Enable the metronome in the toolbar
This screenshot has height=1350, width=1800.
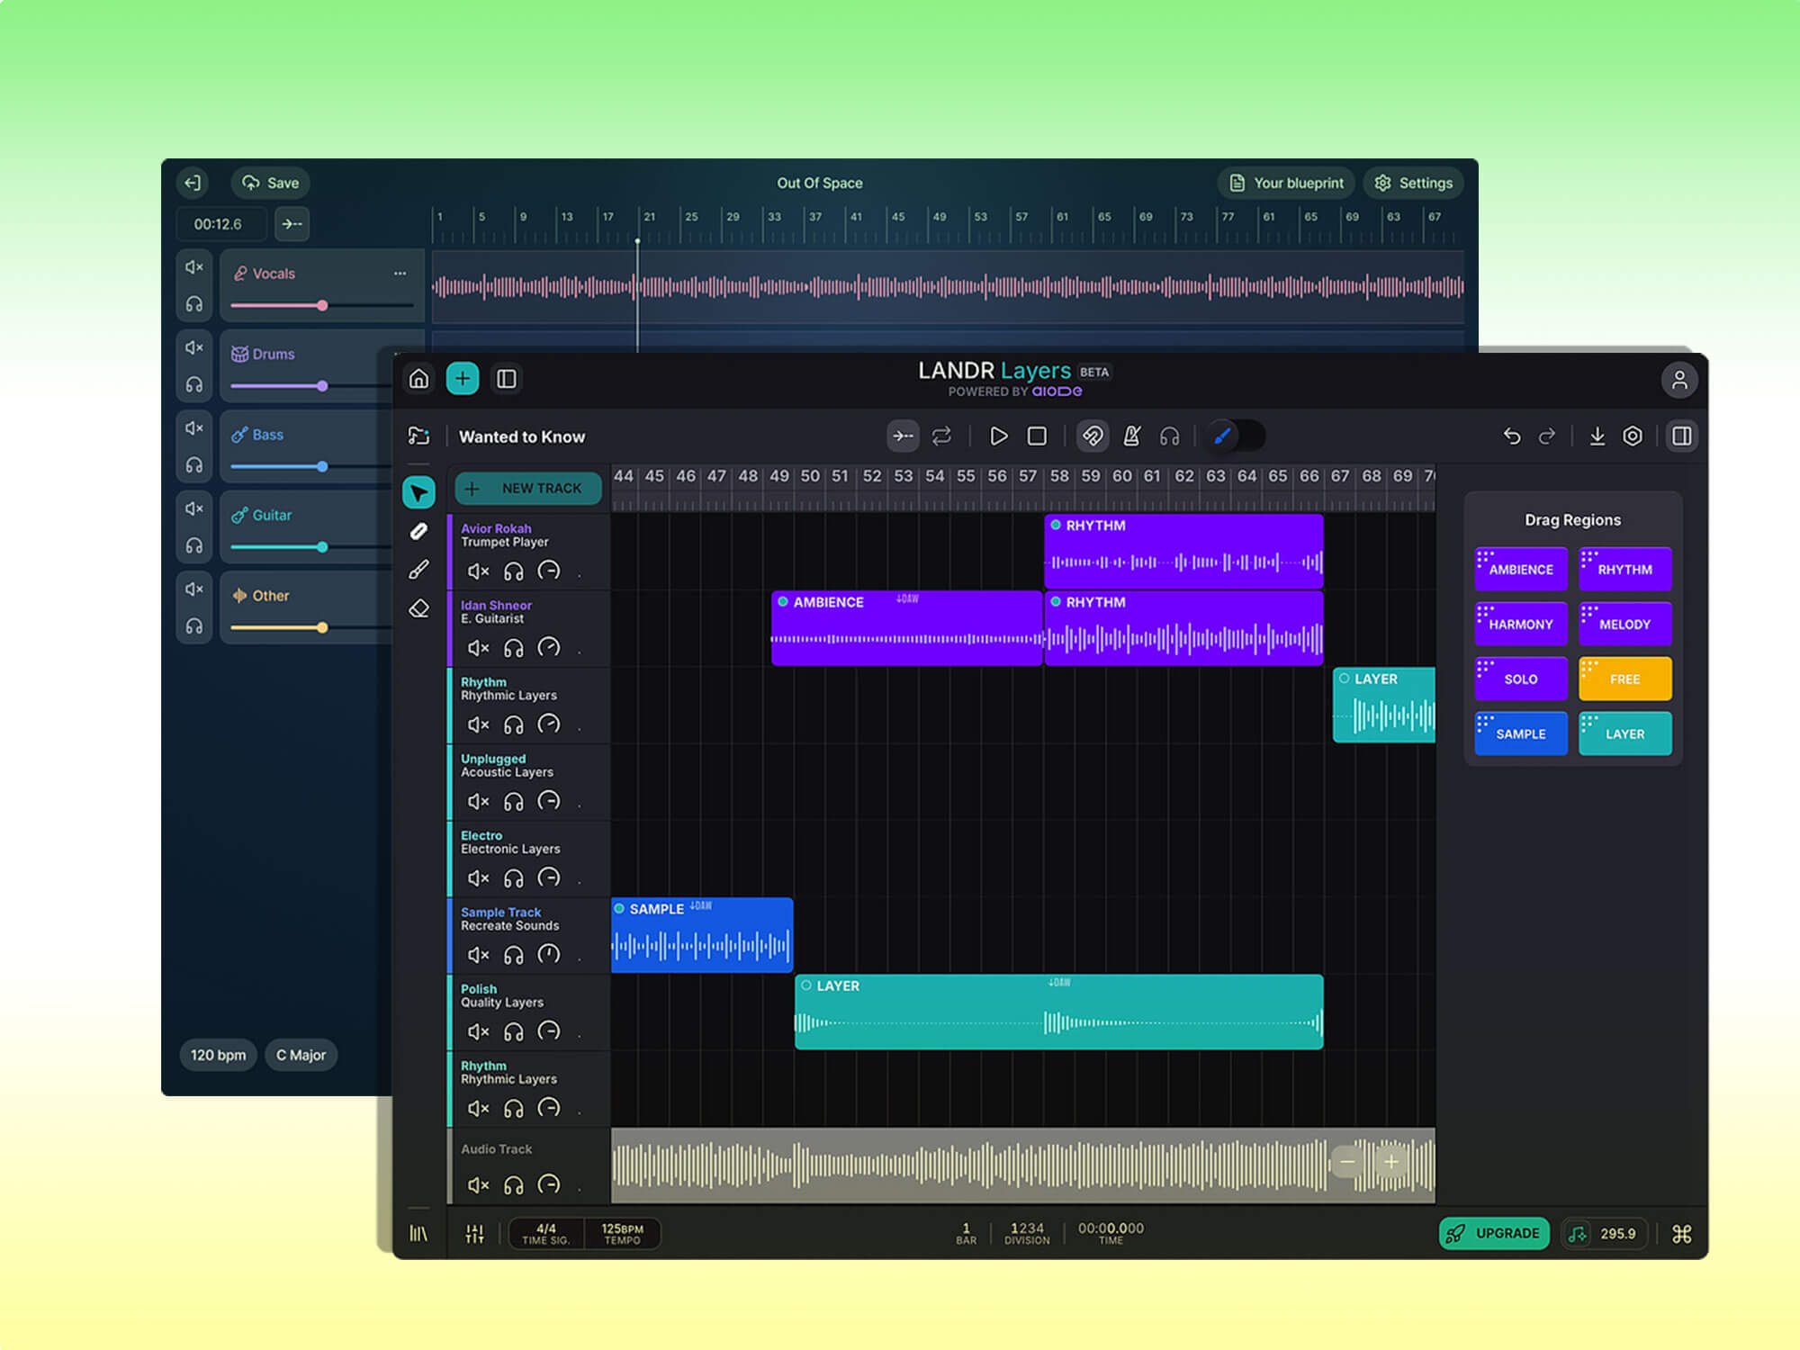click(1132, 436)
